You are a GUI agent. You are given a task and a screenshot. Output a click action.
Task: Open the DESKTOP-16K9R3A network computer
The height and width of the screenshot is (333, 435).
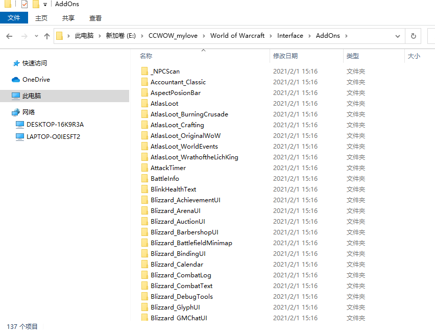[x=55, y=124]
